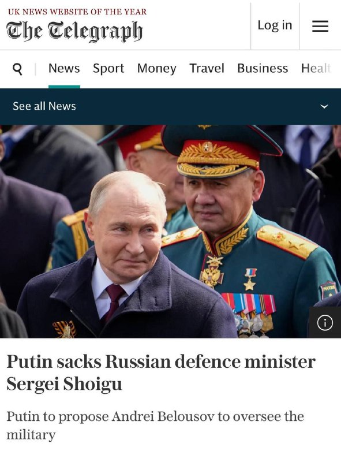
Task: Click the words Sergei Shoigu in the headline
Action: click(x=64, y=384)
